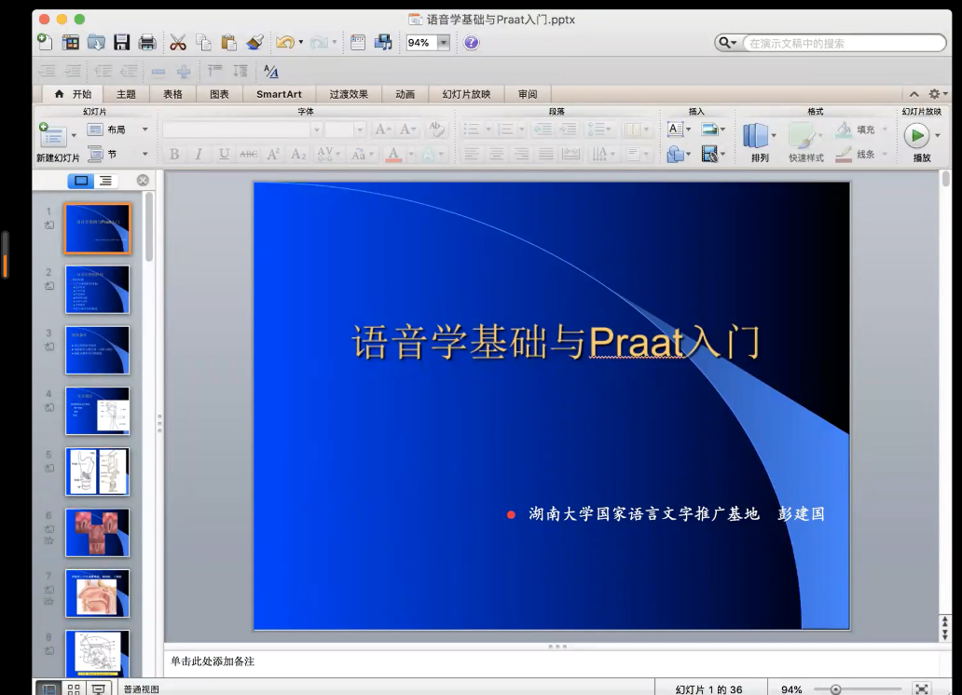Close the slide thumbnail pane
The width and height of the screenshot is (962, 695).
(x=143, y=181)
